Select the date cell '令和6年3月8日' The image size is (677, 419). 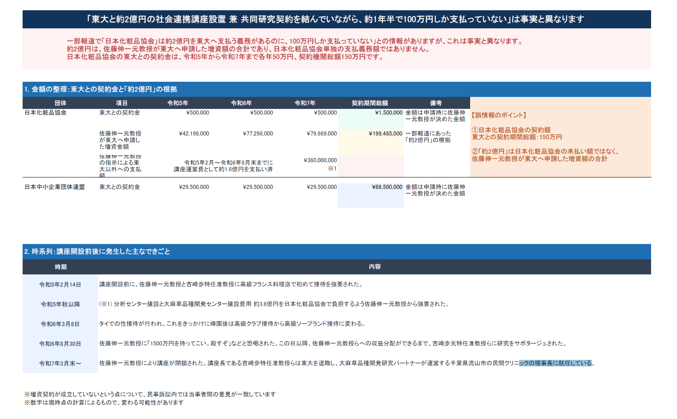pyautogui.click(x=60, y=324)
